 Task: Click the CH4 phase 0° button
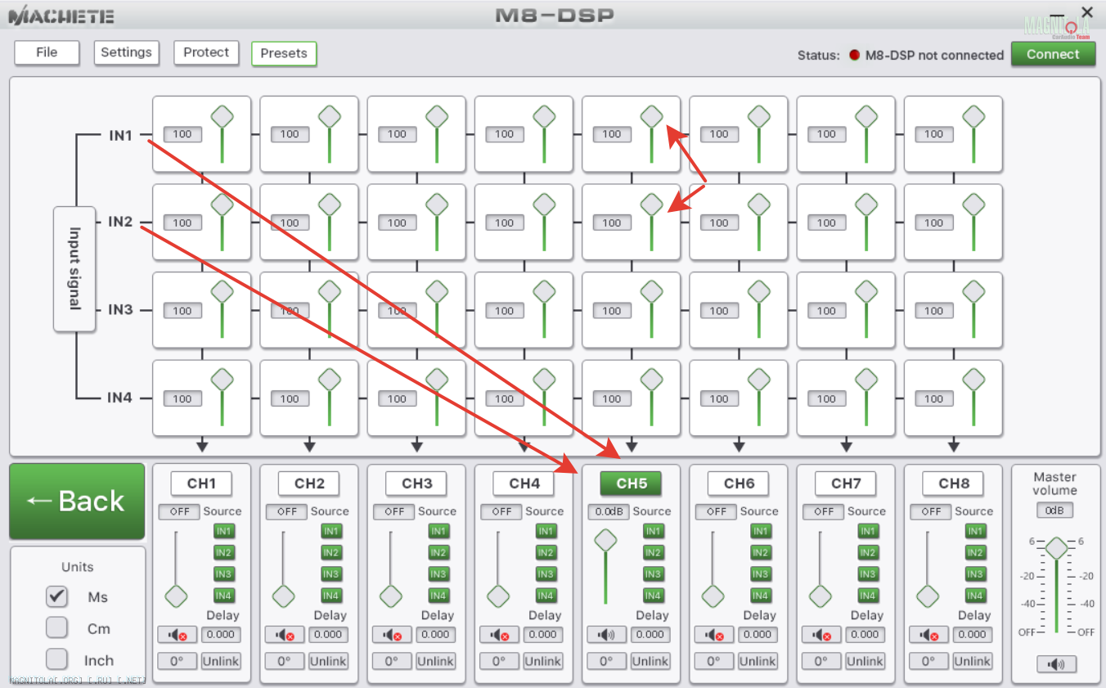point(499,661)
